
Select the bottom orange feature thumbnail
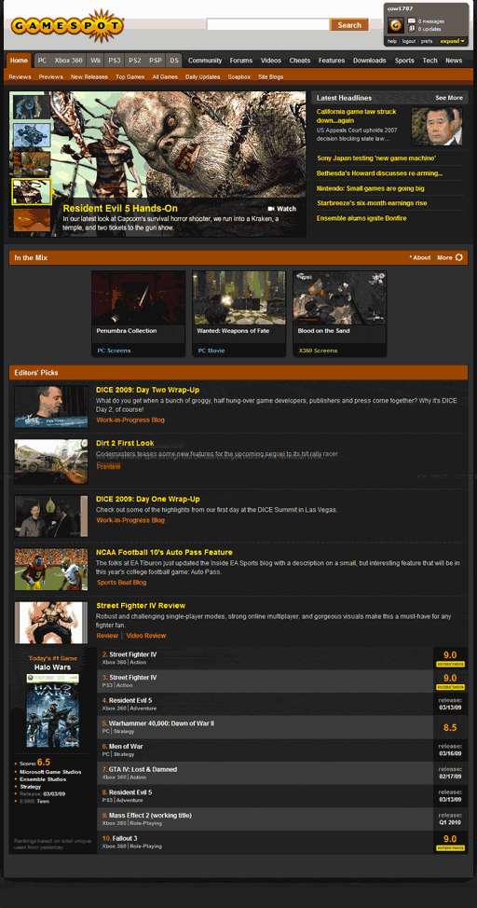click(x=32, y=220)
